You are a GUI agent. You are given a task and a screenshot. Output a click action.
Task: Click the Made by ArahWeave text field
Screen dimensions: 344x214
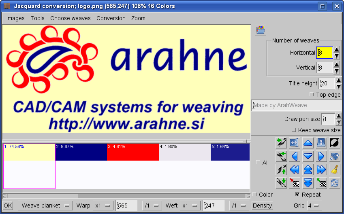click(296, 105)
